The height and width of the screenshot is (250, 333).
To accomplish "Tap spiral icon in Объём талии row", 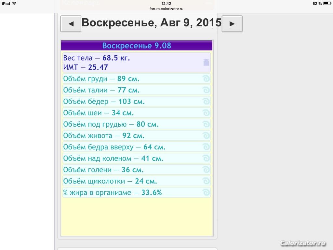I will click(x=206, y=90).
